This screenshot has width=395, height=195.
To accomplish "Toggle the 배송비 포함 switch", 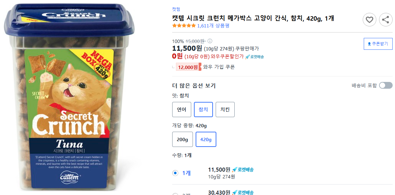I will coord(385,85).
